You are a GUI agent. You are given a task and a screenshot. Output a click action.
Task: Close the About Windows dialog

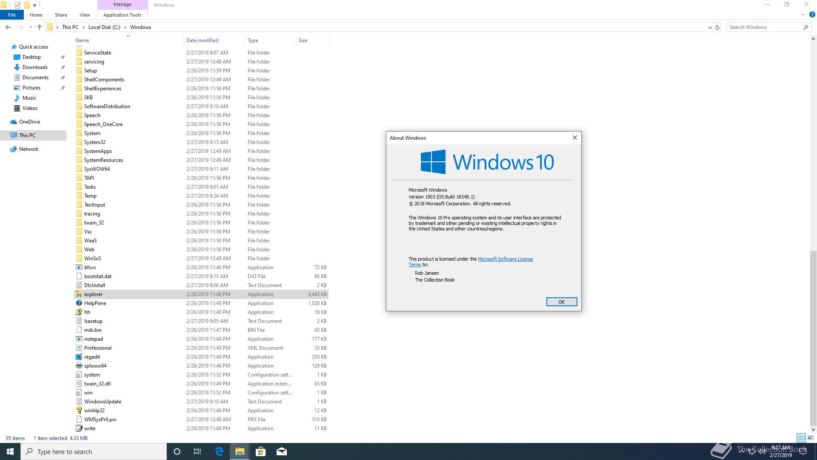click(x=575, y=138)
